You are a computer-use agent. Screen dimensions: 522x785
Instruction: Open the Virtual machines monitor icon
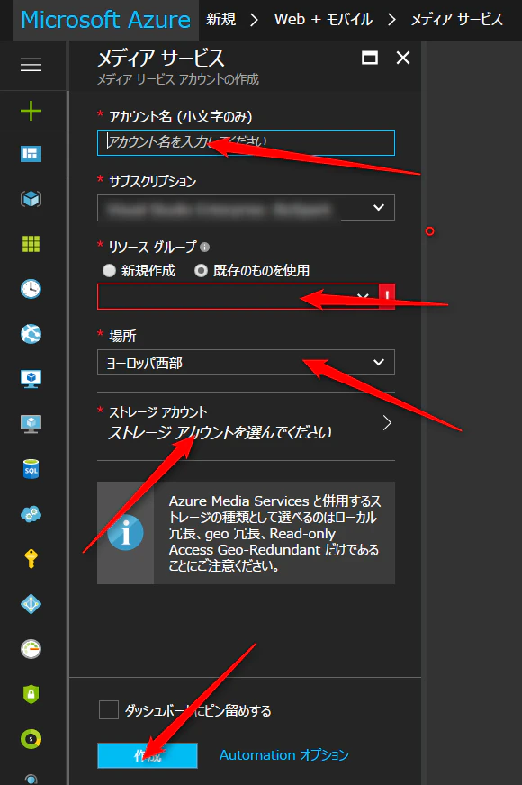pyautogui.click(x=31, y=379)
